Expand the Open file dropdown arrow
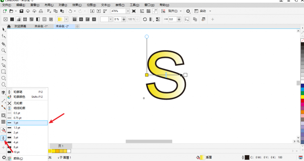Screen dimensions: 304x161 tap(16, 11)
